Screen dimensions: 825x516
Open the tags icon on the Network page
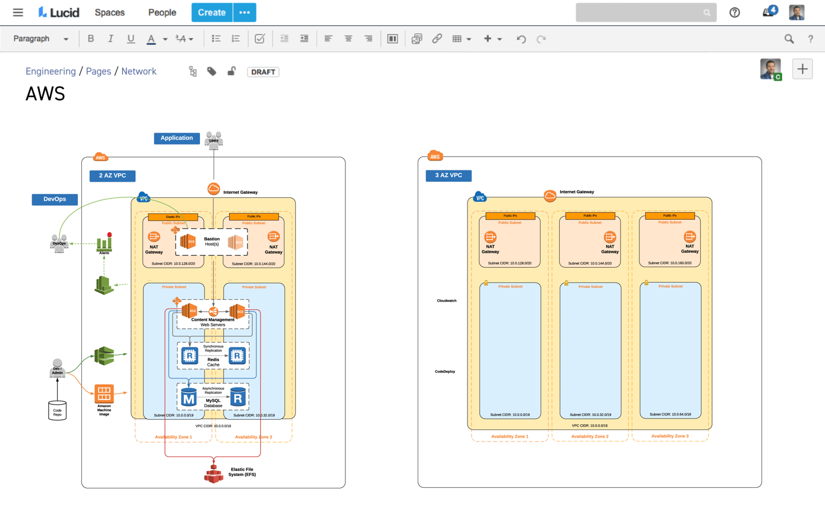211,72
